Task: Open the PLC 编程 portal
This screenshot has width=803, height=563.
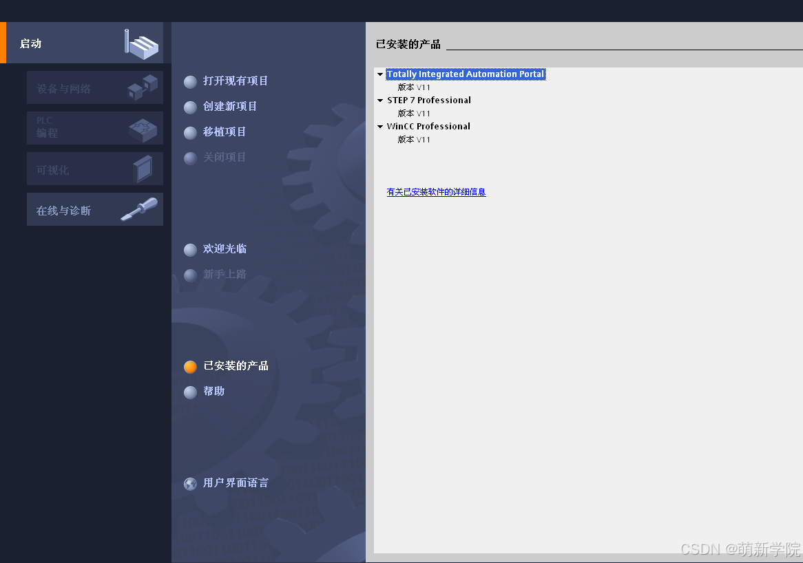Action: coord(95,128)
